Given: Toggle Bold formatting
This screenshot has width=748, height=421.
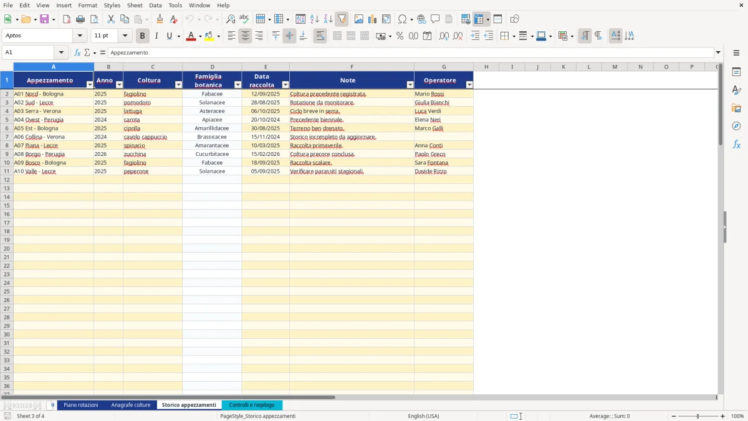Looking at the screenshot, I should 143,36.
